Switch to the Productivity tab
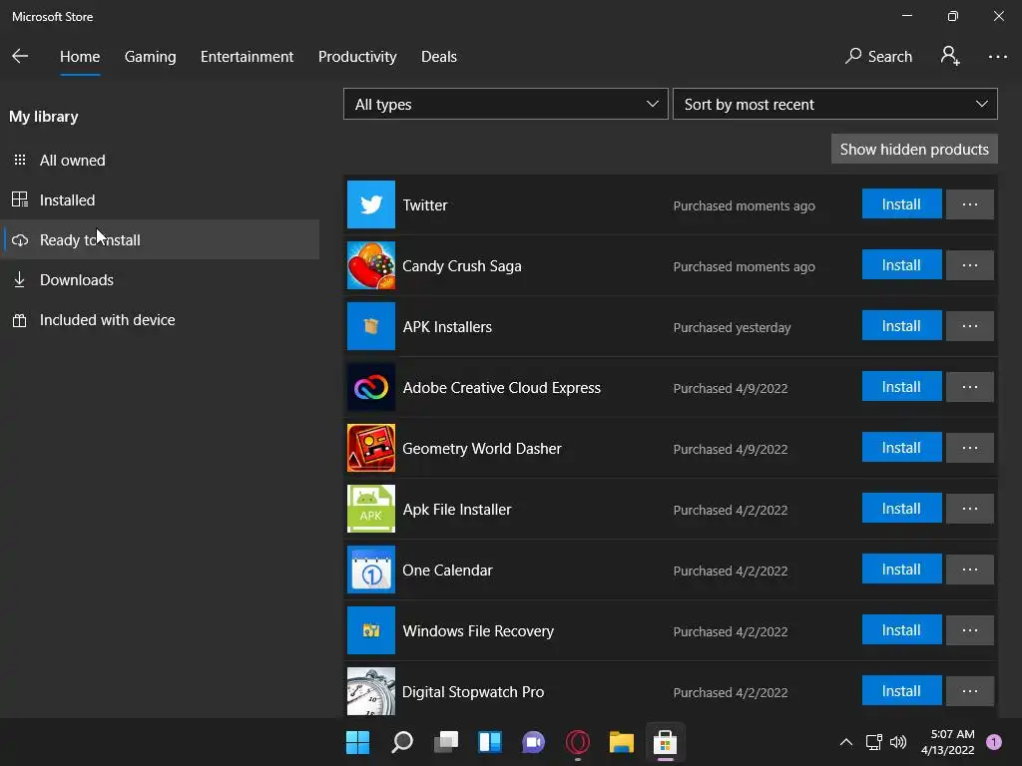Viewport: 1022px width, 766px height. coord(357,57)
